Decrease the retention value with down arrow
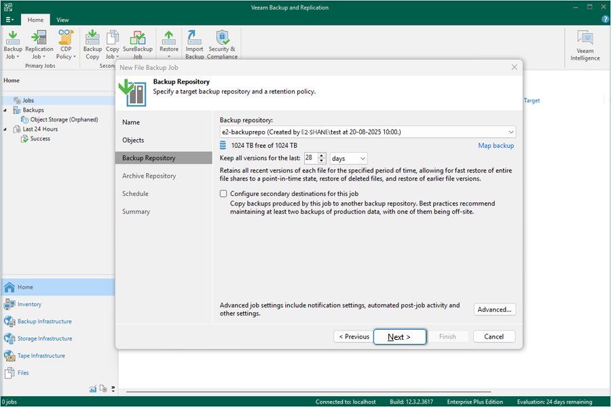The height and width of the screenshot is (407, 611). (x=322, y=161)
